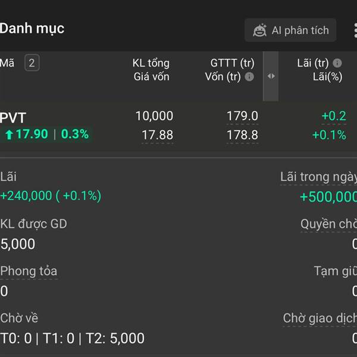The width and height of the screenshot is (357, 357).
Task: Tap the Giá vốn value 17.88
Action: click(x=158, y=135)
